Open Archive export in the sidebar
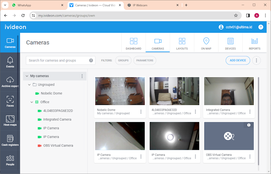The height and width of the screenshot is (174, 271). point(10,82)
